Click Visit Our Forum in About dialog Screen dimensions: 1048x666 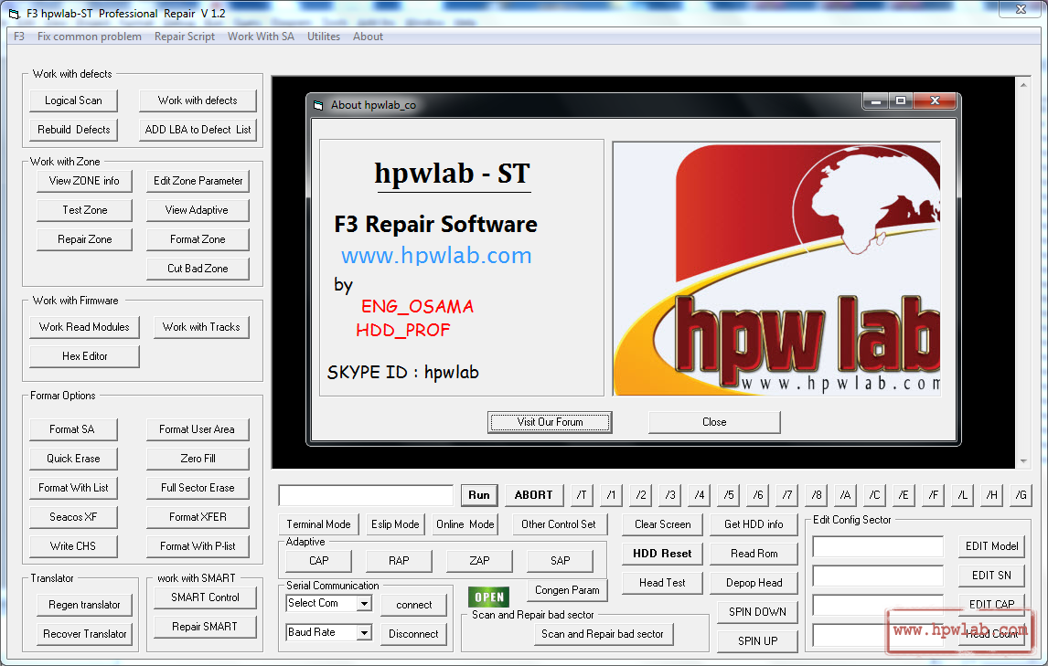(551, 422)
